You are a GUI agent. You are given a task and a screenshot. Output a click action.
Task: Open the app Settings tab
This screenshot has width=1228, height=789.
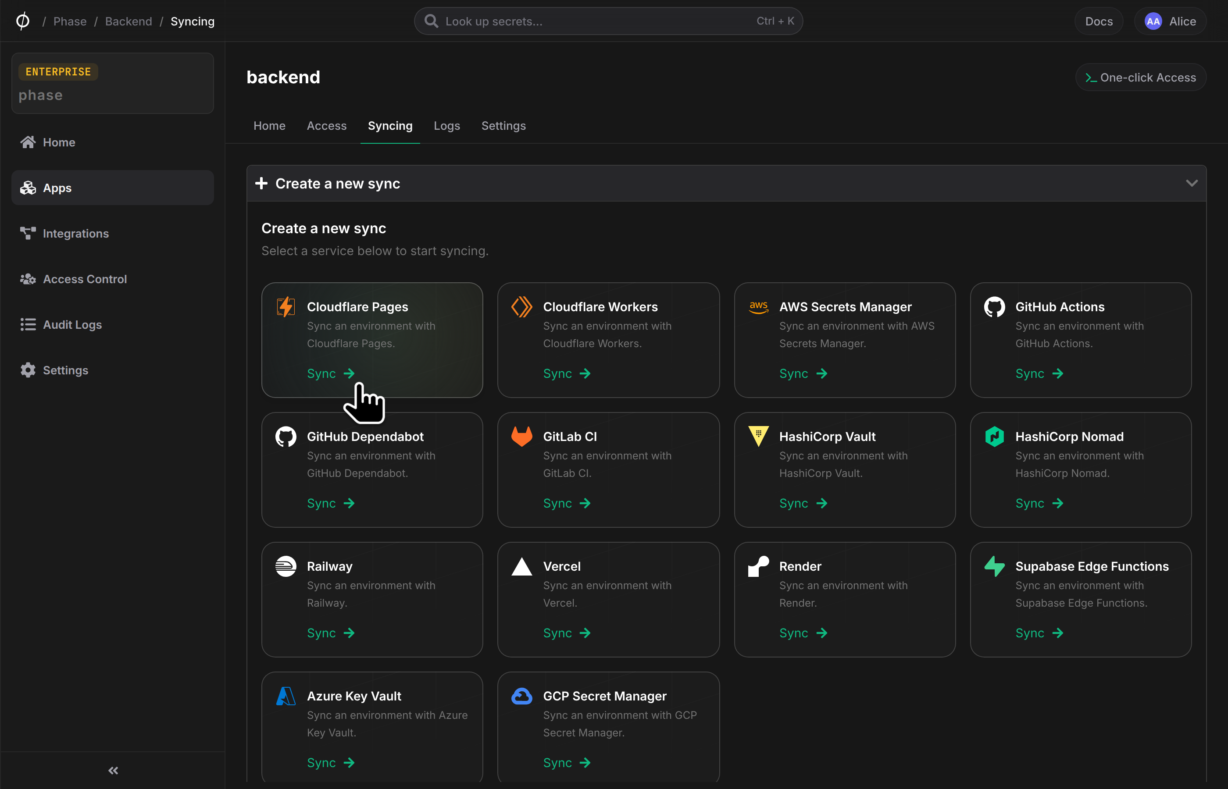(503, 125)
